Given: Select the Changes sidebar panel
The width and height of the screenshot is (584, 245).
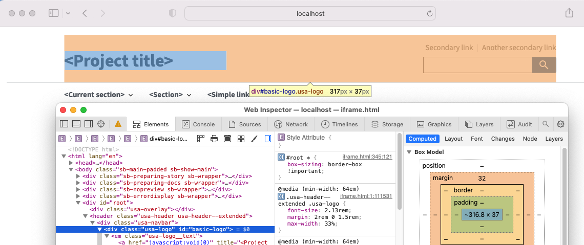Looking at the screenshot, I should (503, 139).
